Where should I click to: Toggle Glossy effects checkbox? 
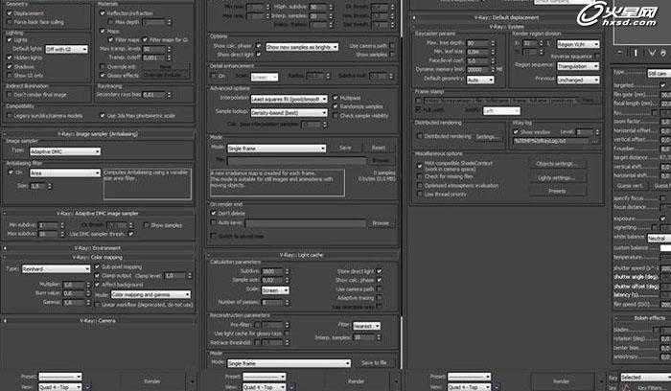(103, 76)
